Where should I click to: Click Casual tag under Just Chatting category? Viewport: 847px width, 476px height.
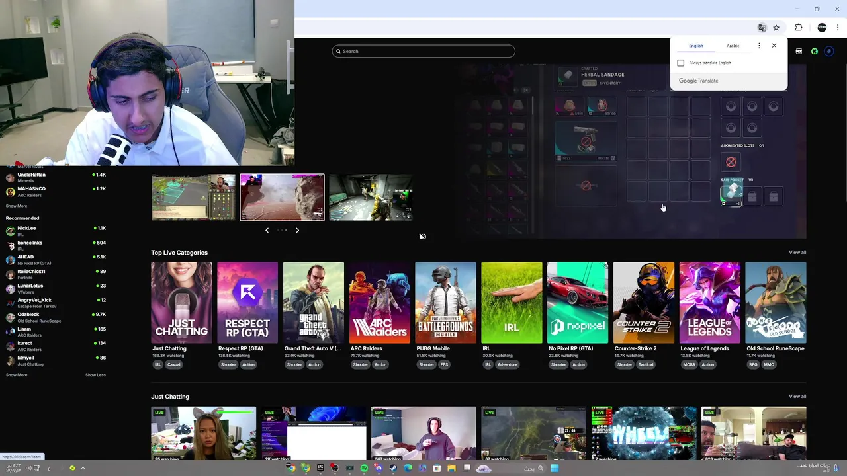point(174,364)
